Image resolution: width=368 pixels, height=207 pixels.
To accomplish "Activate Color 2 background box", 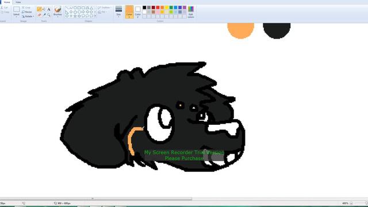I will tap(138, 11).
